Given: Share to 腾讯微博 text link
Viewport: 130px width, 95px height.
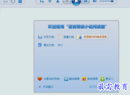Looking at the screenshot, I should 74,79.
